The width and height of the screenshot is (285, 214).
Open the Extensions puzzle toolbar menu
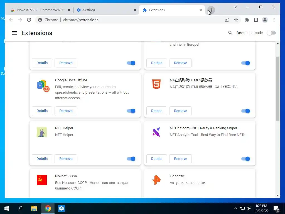coord(247,20)
